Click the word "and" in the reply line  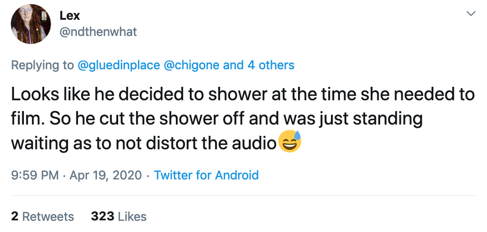(234, 65)
